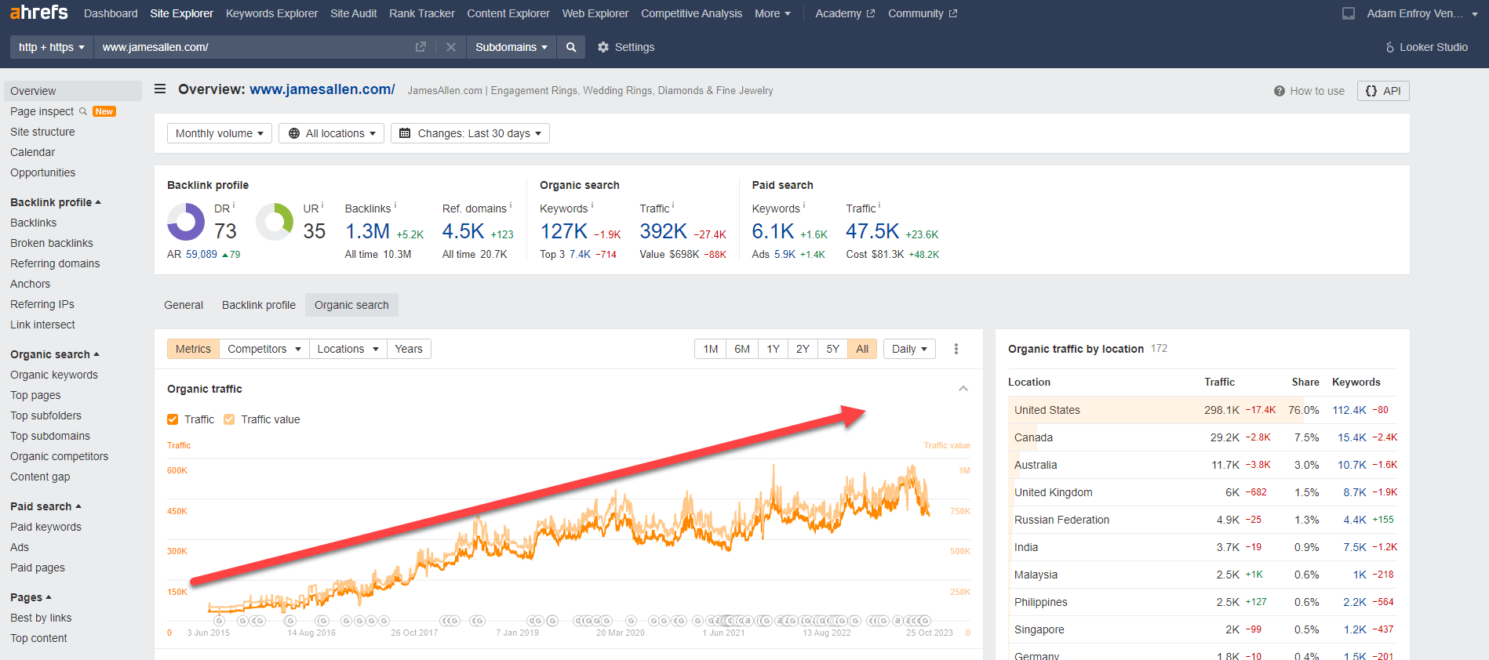1489x660 pixels.
Task: Open the Competitors dropdown
Action: 264,349
